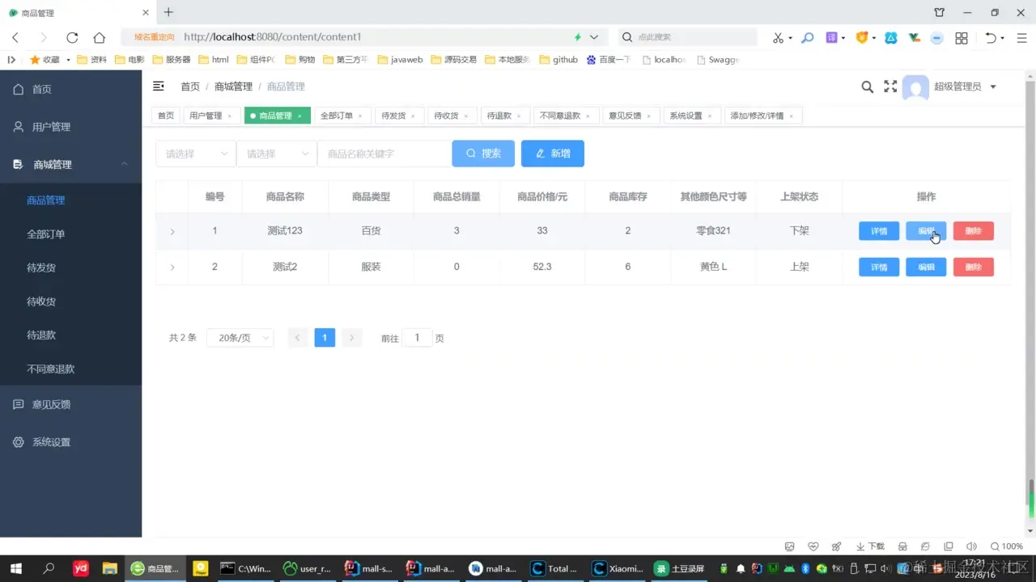Switch to the IntelliJ mall-s taskbar item

click(x=369, y=568)
